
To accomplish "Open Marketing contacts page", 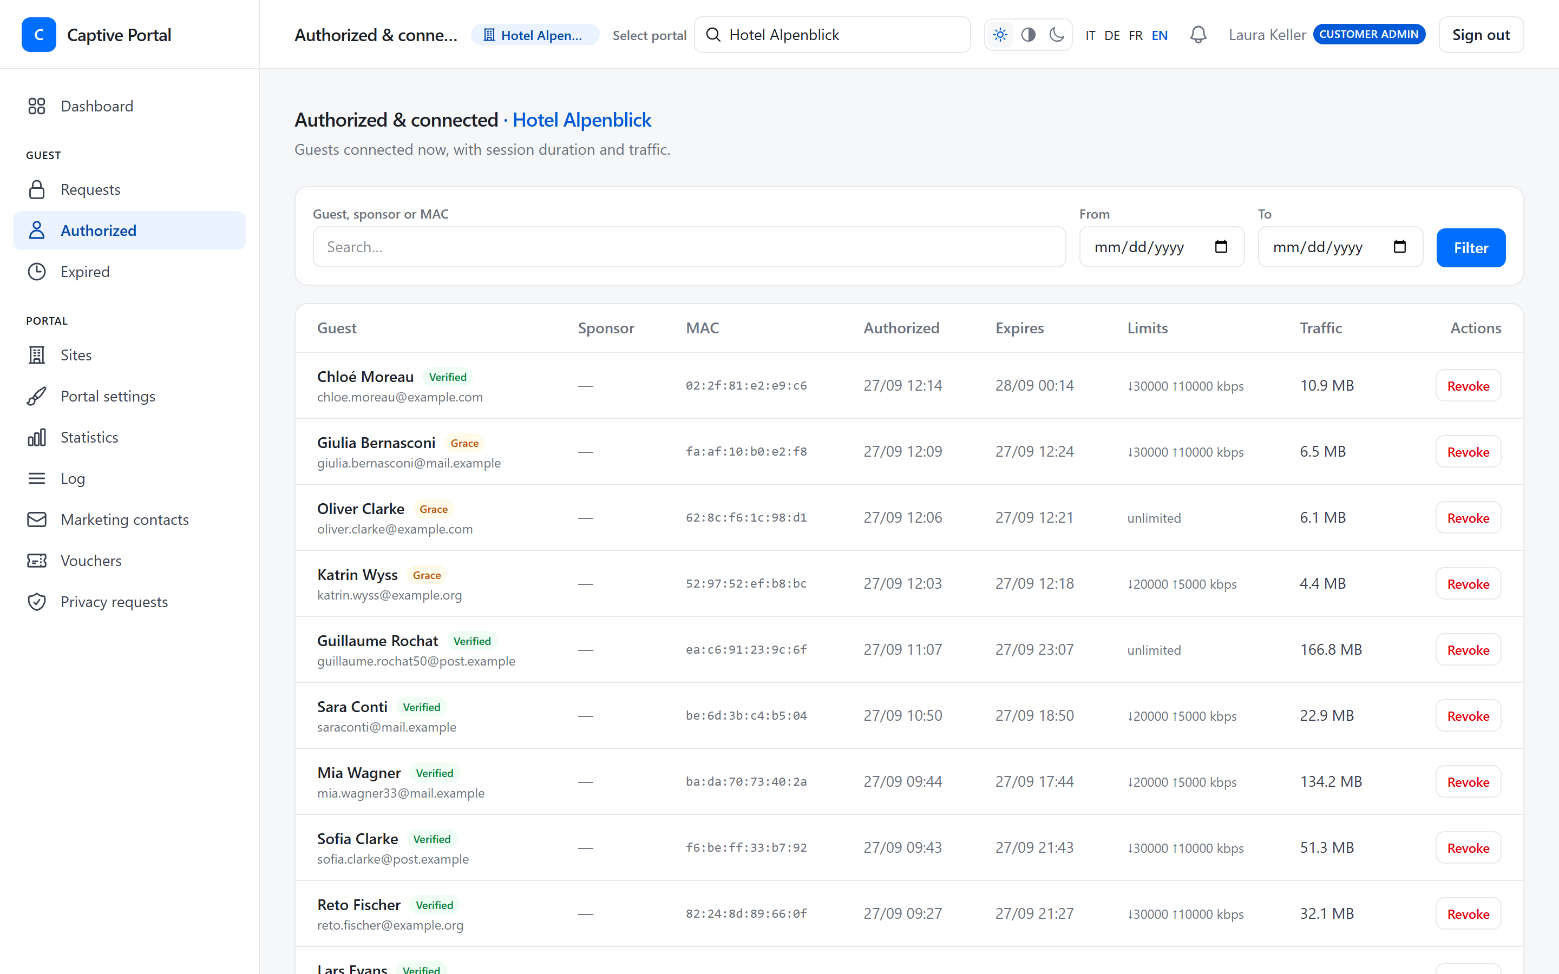I will click(129, 519).
